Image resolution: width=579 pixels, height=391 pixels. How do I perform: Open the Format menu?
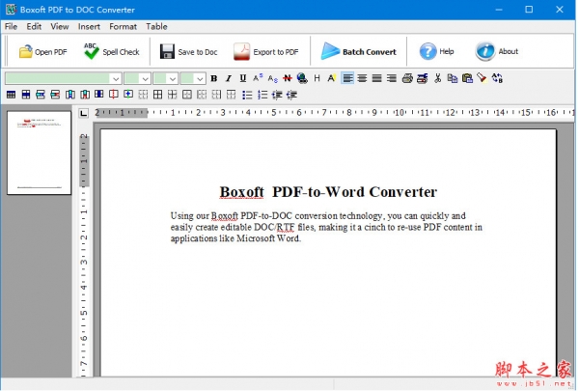[123, 27]
